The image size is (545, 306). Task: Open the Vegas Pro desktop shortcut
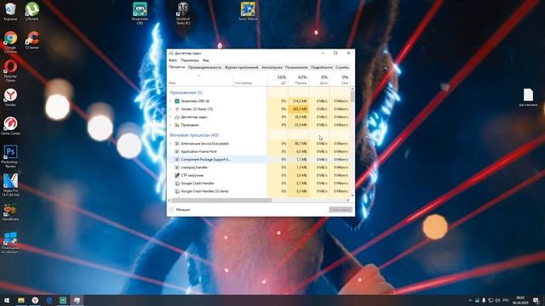point(10,185)
